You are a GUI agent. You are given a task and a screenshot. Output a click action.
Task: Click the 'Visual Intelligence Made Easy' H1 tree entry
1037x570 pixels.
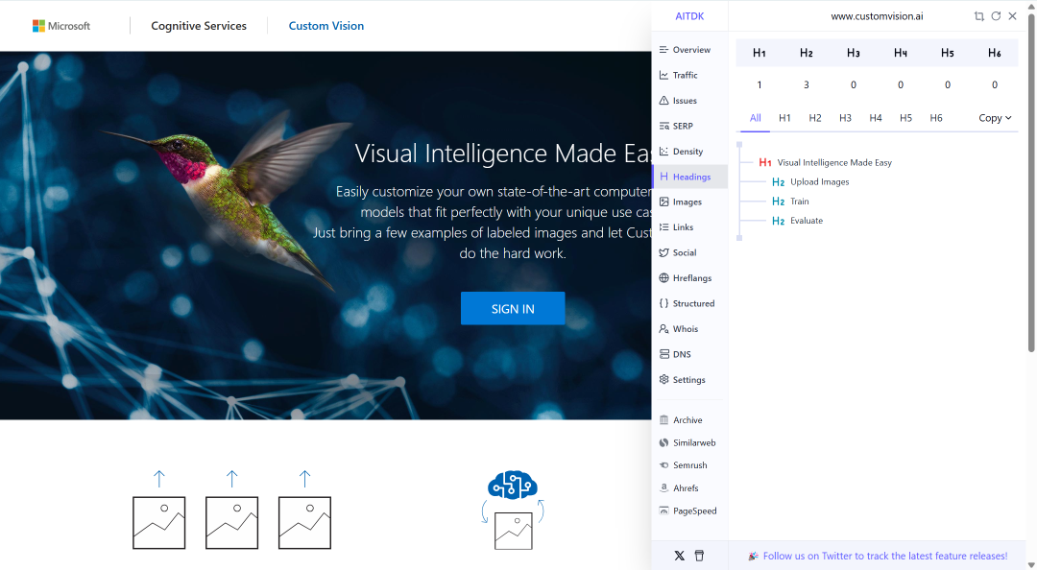(x=834, y=163)
